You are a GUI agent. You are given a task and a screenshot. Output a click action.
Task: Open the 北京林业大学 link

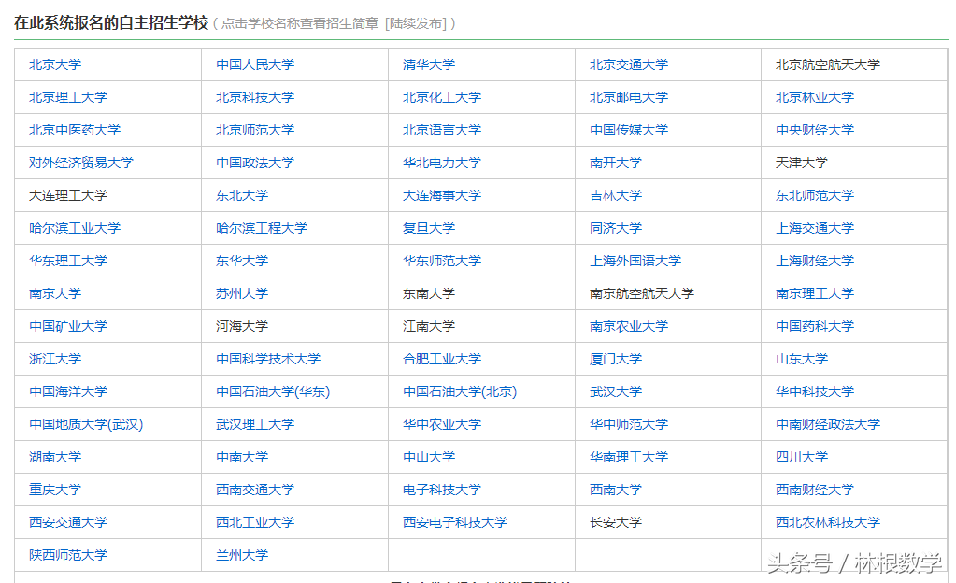click(815, 97)
